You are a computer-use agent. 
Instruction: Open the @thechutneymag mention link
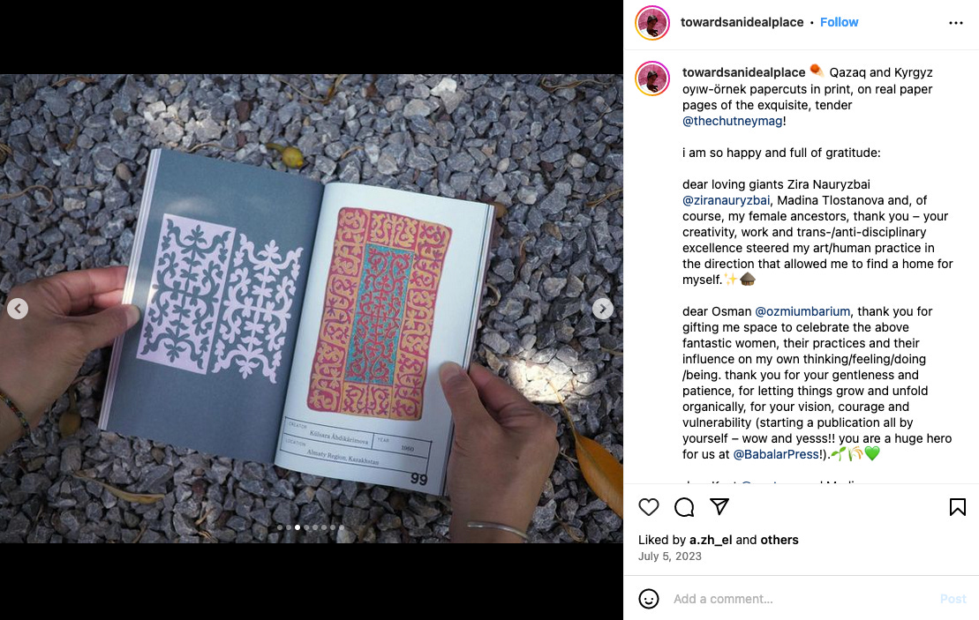click(733, 121)
